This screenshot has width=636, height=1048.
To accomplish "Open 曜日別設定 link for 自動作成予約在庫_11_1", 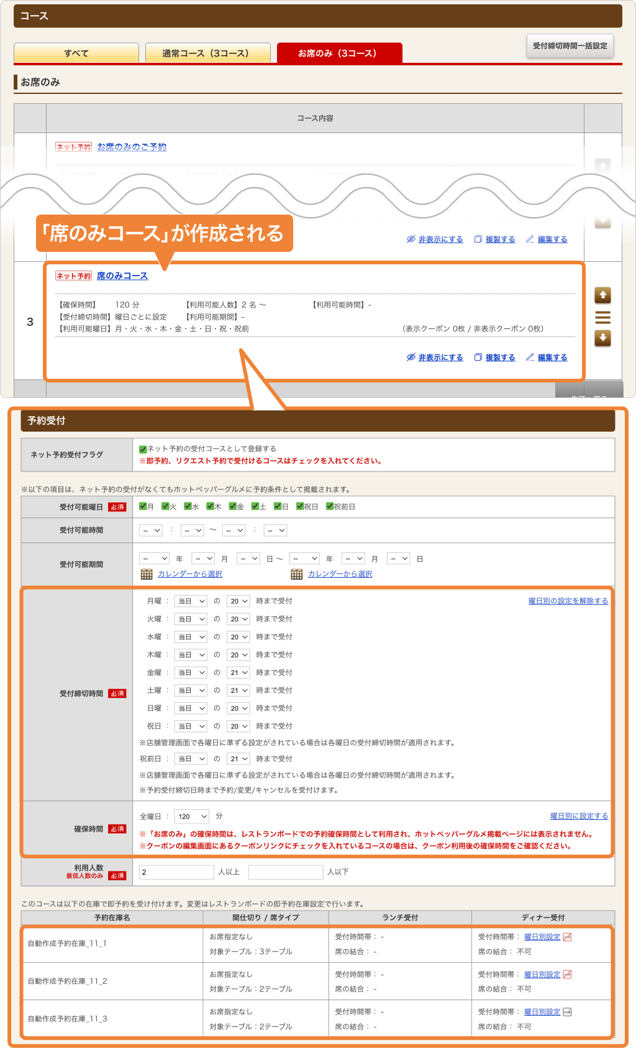I will pyautogui.click(x=542, y=937).
